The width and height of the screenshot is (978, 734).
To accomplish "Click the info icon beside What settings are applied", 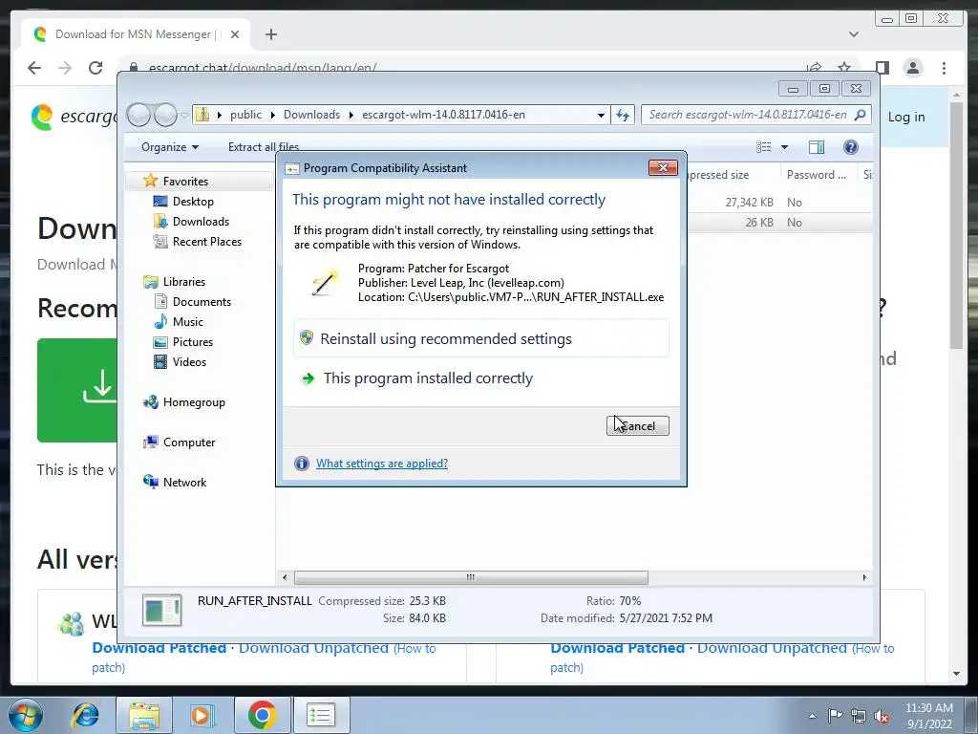I will pyautogui.click(x=301, y=464).
